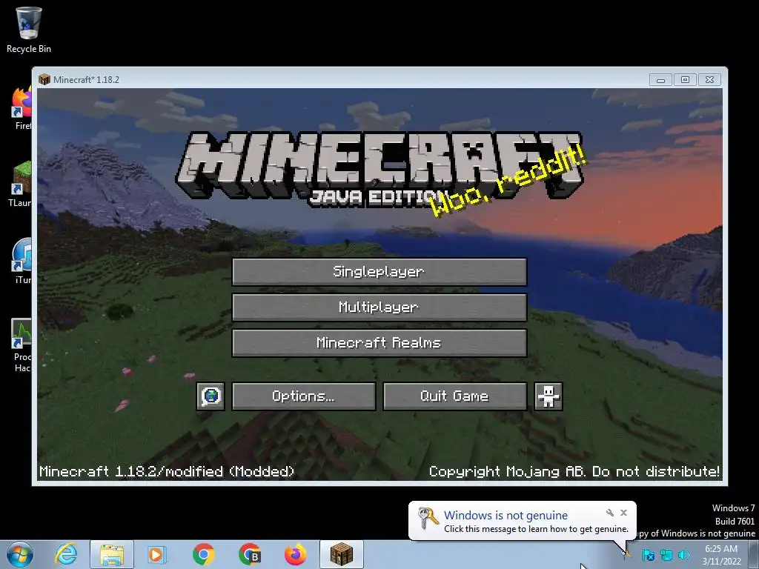The width and height of the screenshot is (759, 569).
Task: Minimize the Minecraft window
Action: point(660,80)
